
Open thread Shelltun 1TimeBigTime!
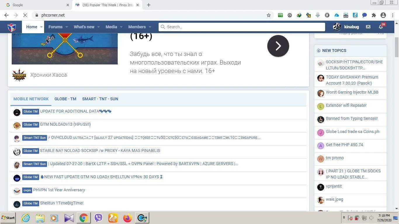coord(62,203)
